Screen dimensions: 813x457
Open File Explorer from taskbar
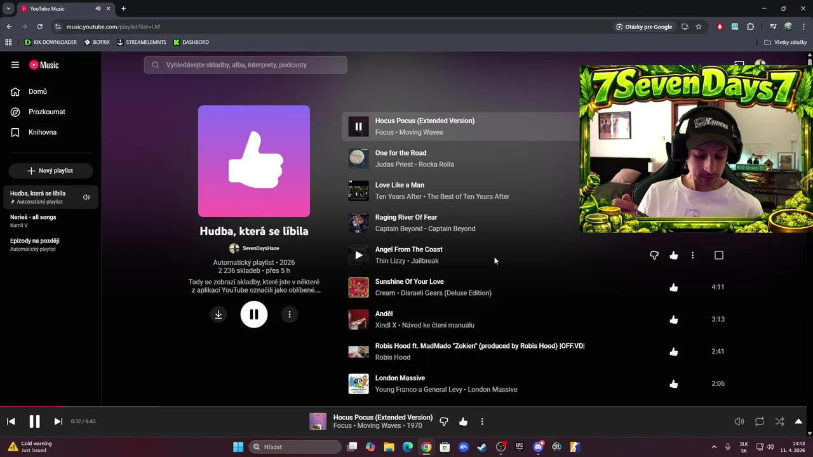coord(389,447)
